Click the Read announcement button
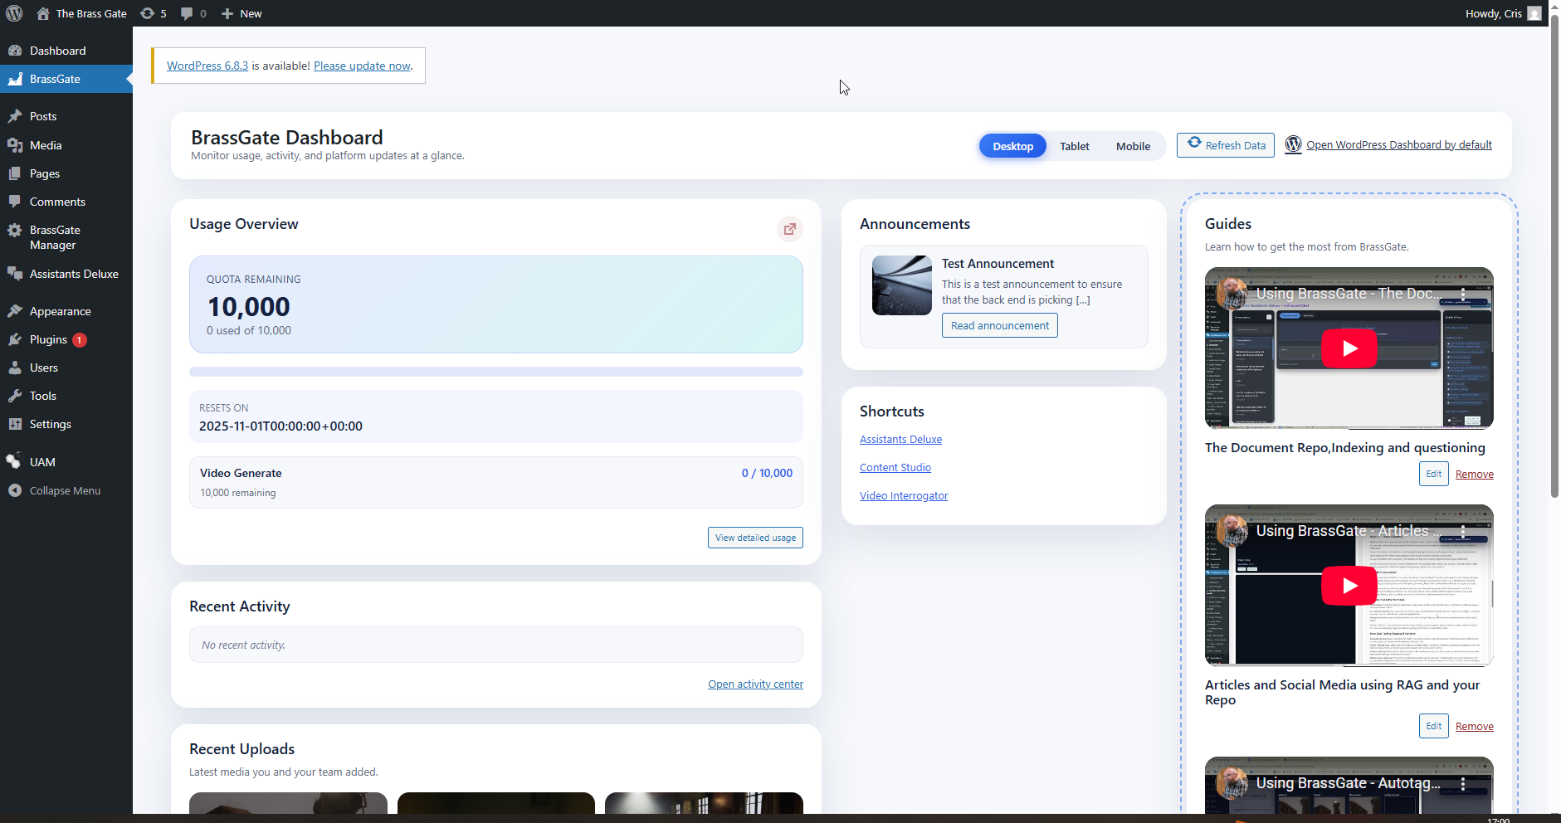 click(x=999, y=325)
